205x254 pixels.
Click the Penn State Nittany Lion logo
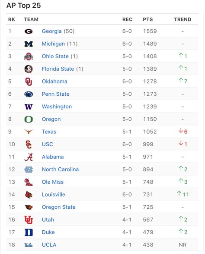[29, 94]
